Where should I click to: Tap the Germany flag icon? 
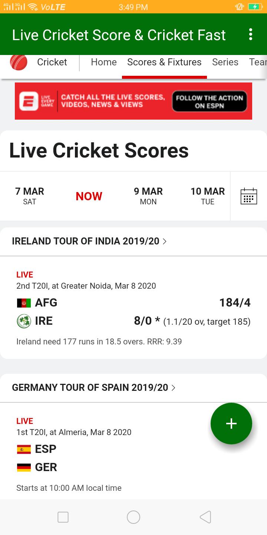tap(24, 468)
